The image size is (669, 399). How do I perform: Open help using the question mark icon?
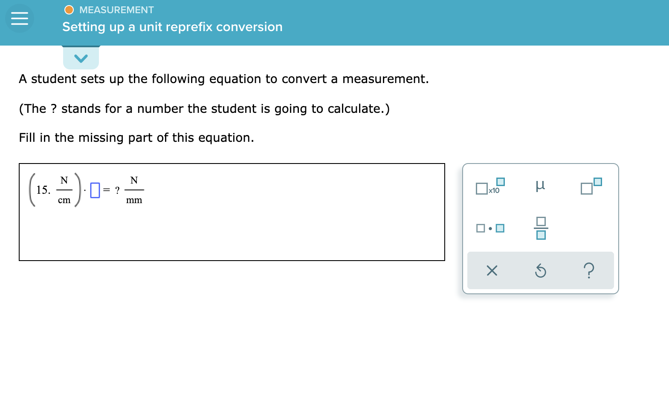[x=590, y=270]
